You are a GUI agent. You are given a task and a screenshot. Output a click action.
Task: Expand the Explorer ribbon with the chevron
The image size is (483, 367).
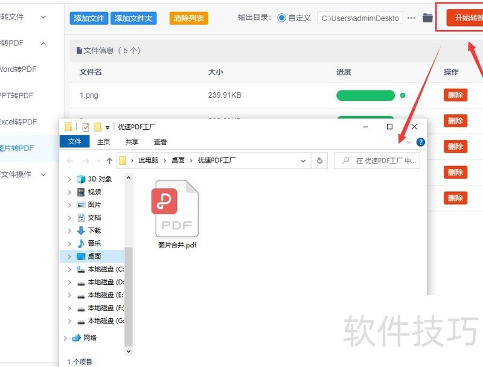409,142
